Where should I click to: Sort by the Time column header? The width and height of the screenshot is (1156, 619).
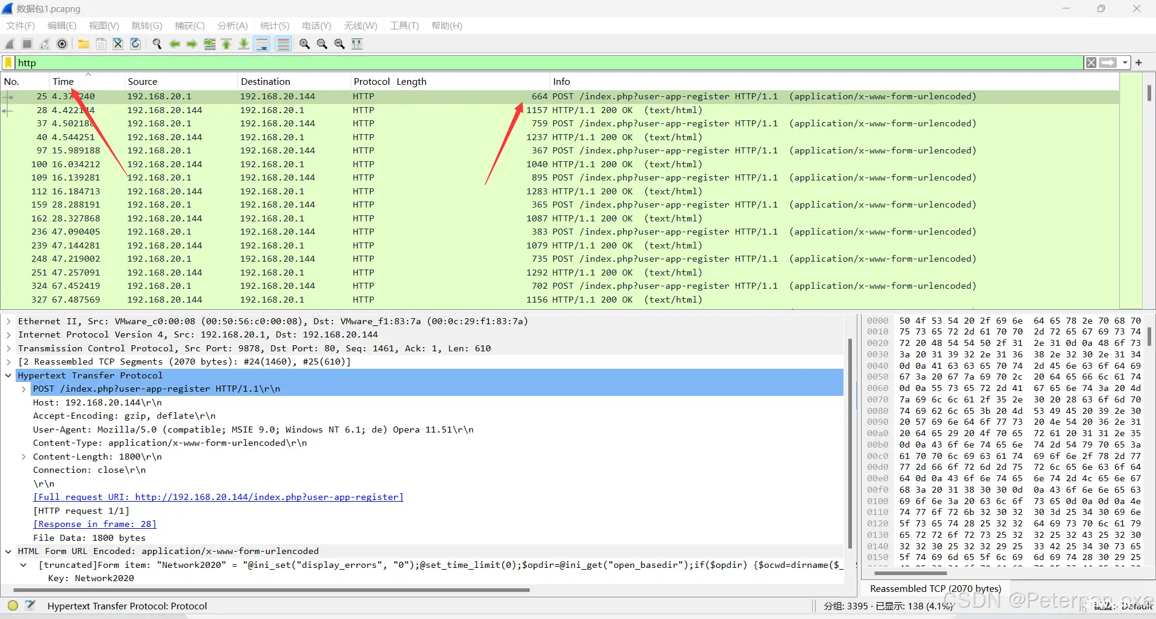coord(87,81)
